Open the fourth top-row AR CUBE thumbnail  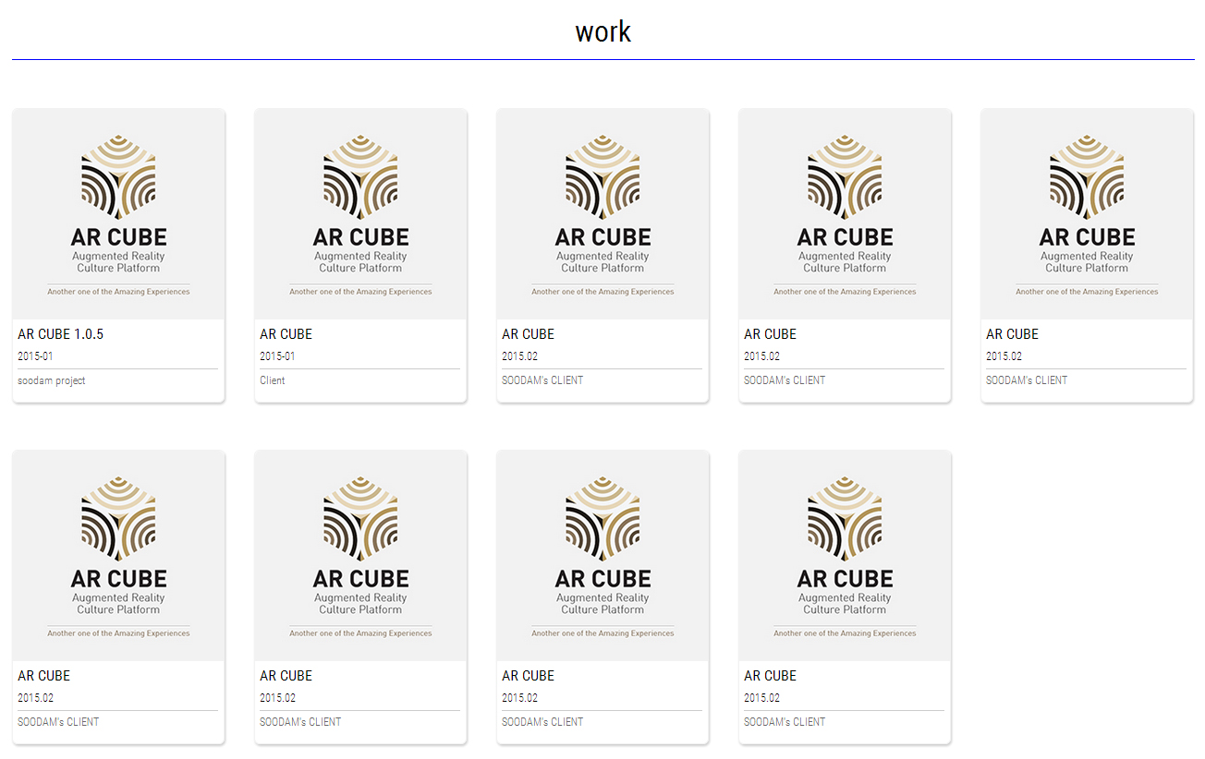845,214
